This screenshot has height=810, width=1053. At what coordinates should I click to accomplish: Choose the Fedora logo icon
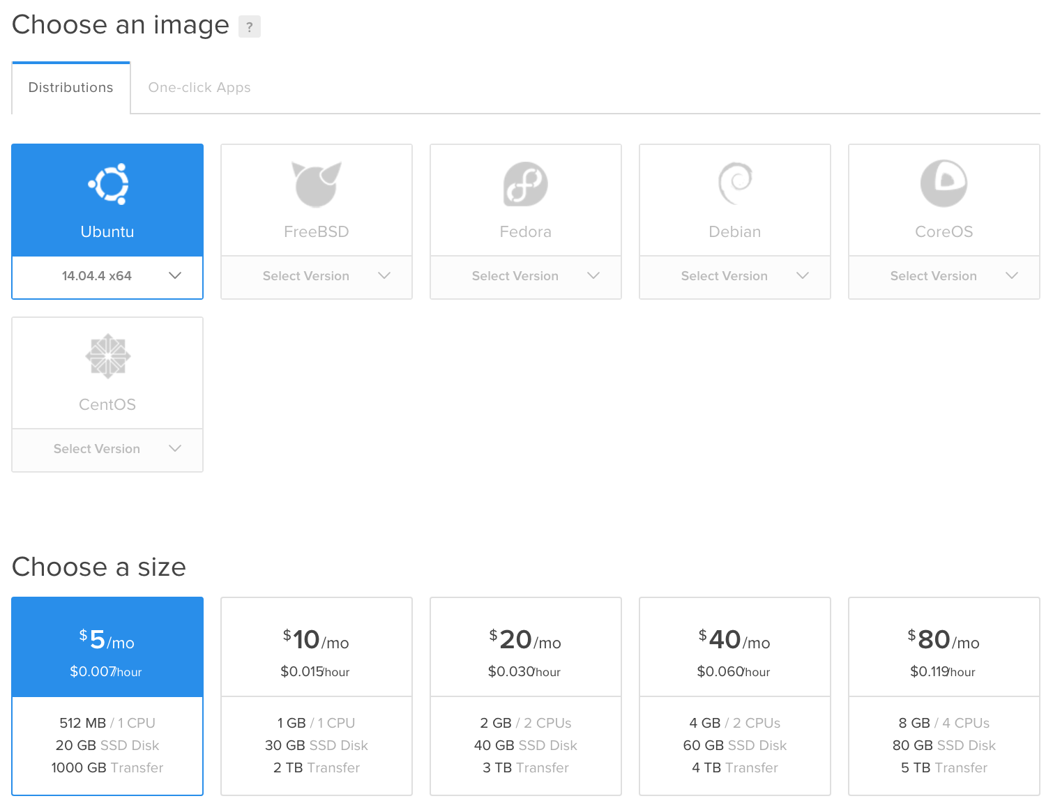coord(526,184)
